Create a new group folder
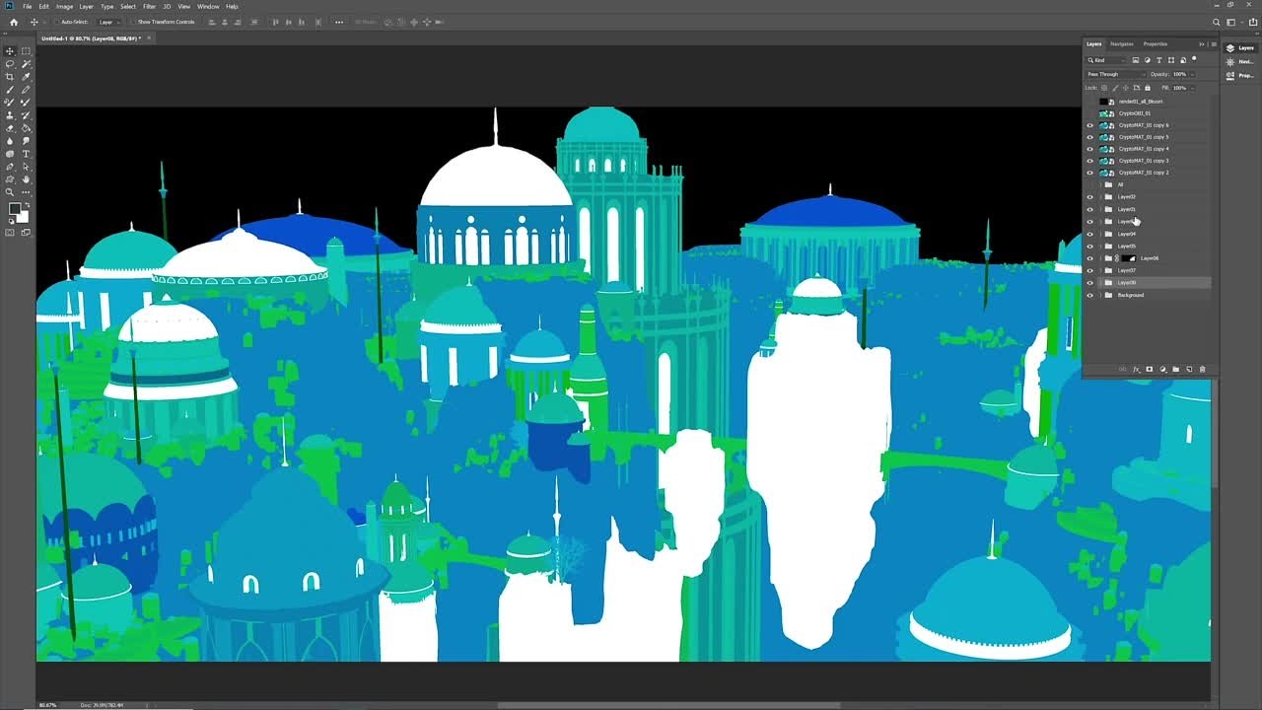1262x710 pixels. point(1175,369)
